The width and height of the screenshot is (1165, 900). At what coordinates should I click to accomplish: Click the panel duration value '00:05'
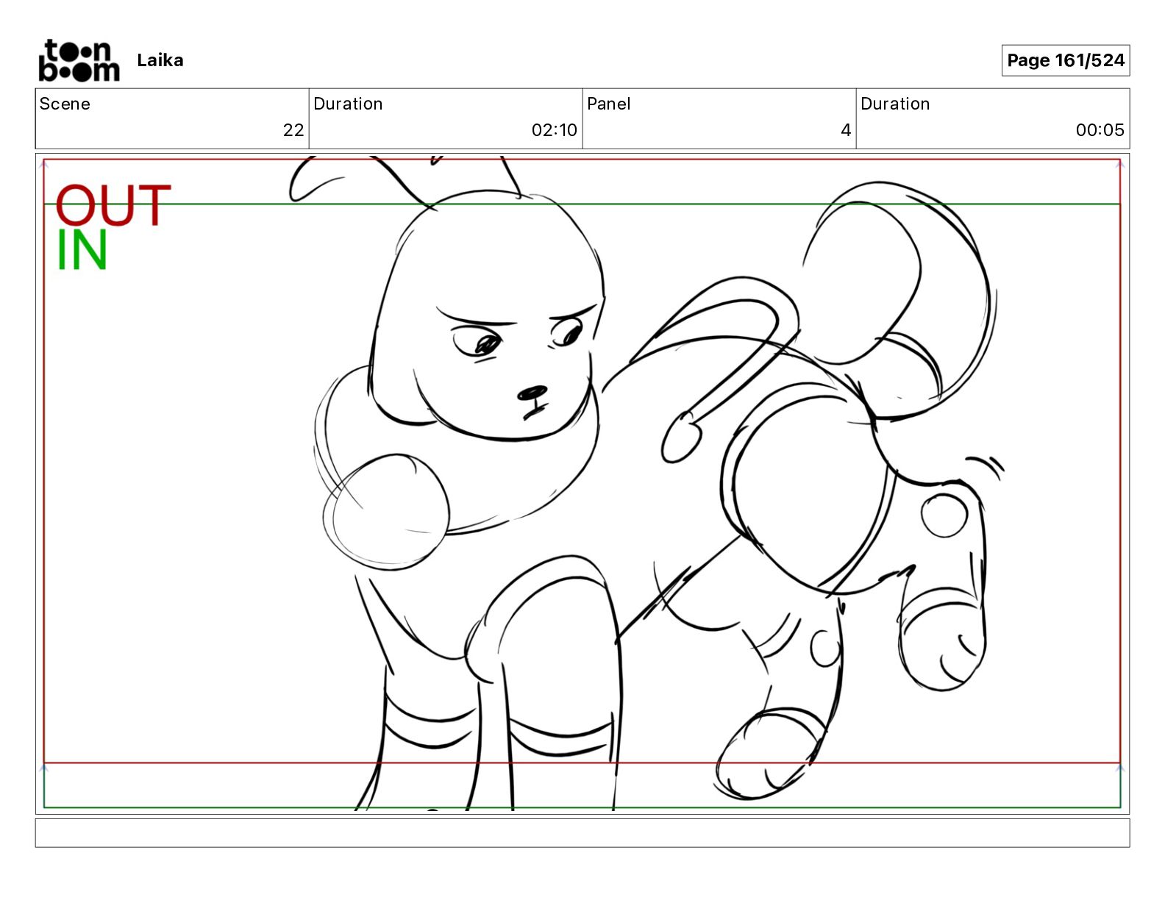[1100, 130]
